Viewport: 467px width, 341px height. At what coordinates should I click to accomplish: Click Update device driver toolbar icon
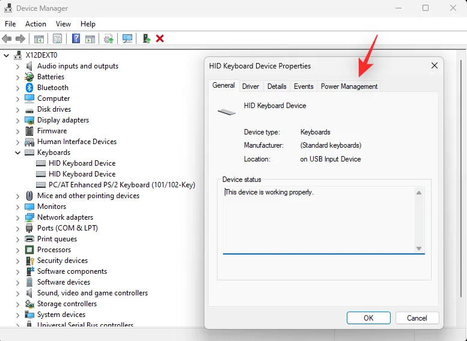tap(108, 38)
